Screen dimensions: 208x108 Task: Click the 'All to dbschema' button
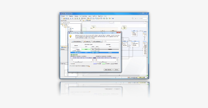[x=77, y=41]
